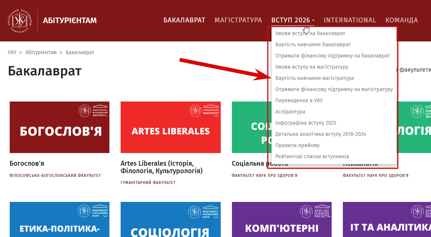Choose 'Отримати фінансову підтримку на бакалаврат'
The image size is (431, 237).
(333, 56)
